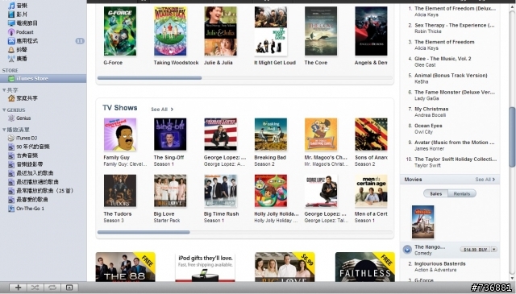Open Ocean Eyes by Owl City
This screenshot has height=294, width=516.
pyautogui.click(x=428, y=126)
